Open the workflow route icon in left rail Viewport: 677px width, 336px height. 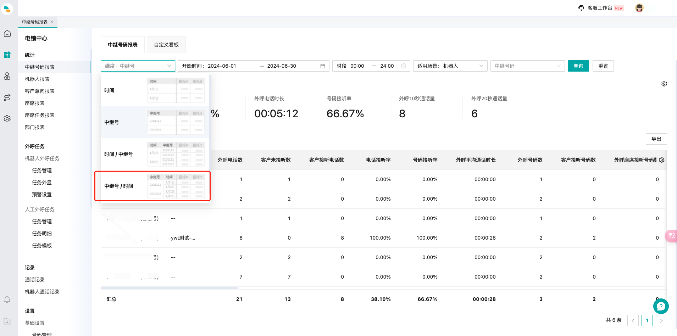7,97
